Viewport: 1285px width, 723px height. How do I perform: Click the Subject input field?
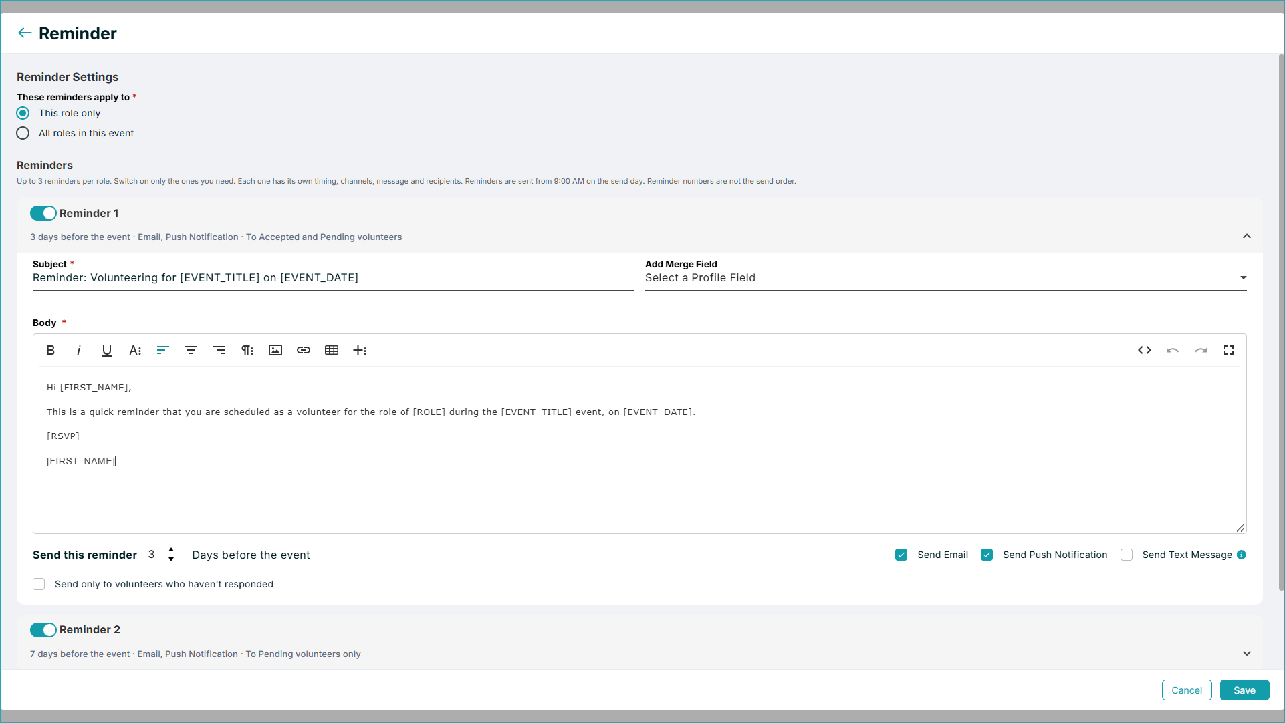pos(333,278)
